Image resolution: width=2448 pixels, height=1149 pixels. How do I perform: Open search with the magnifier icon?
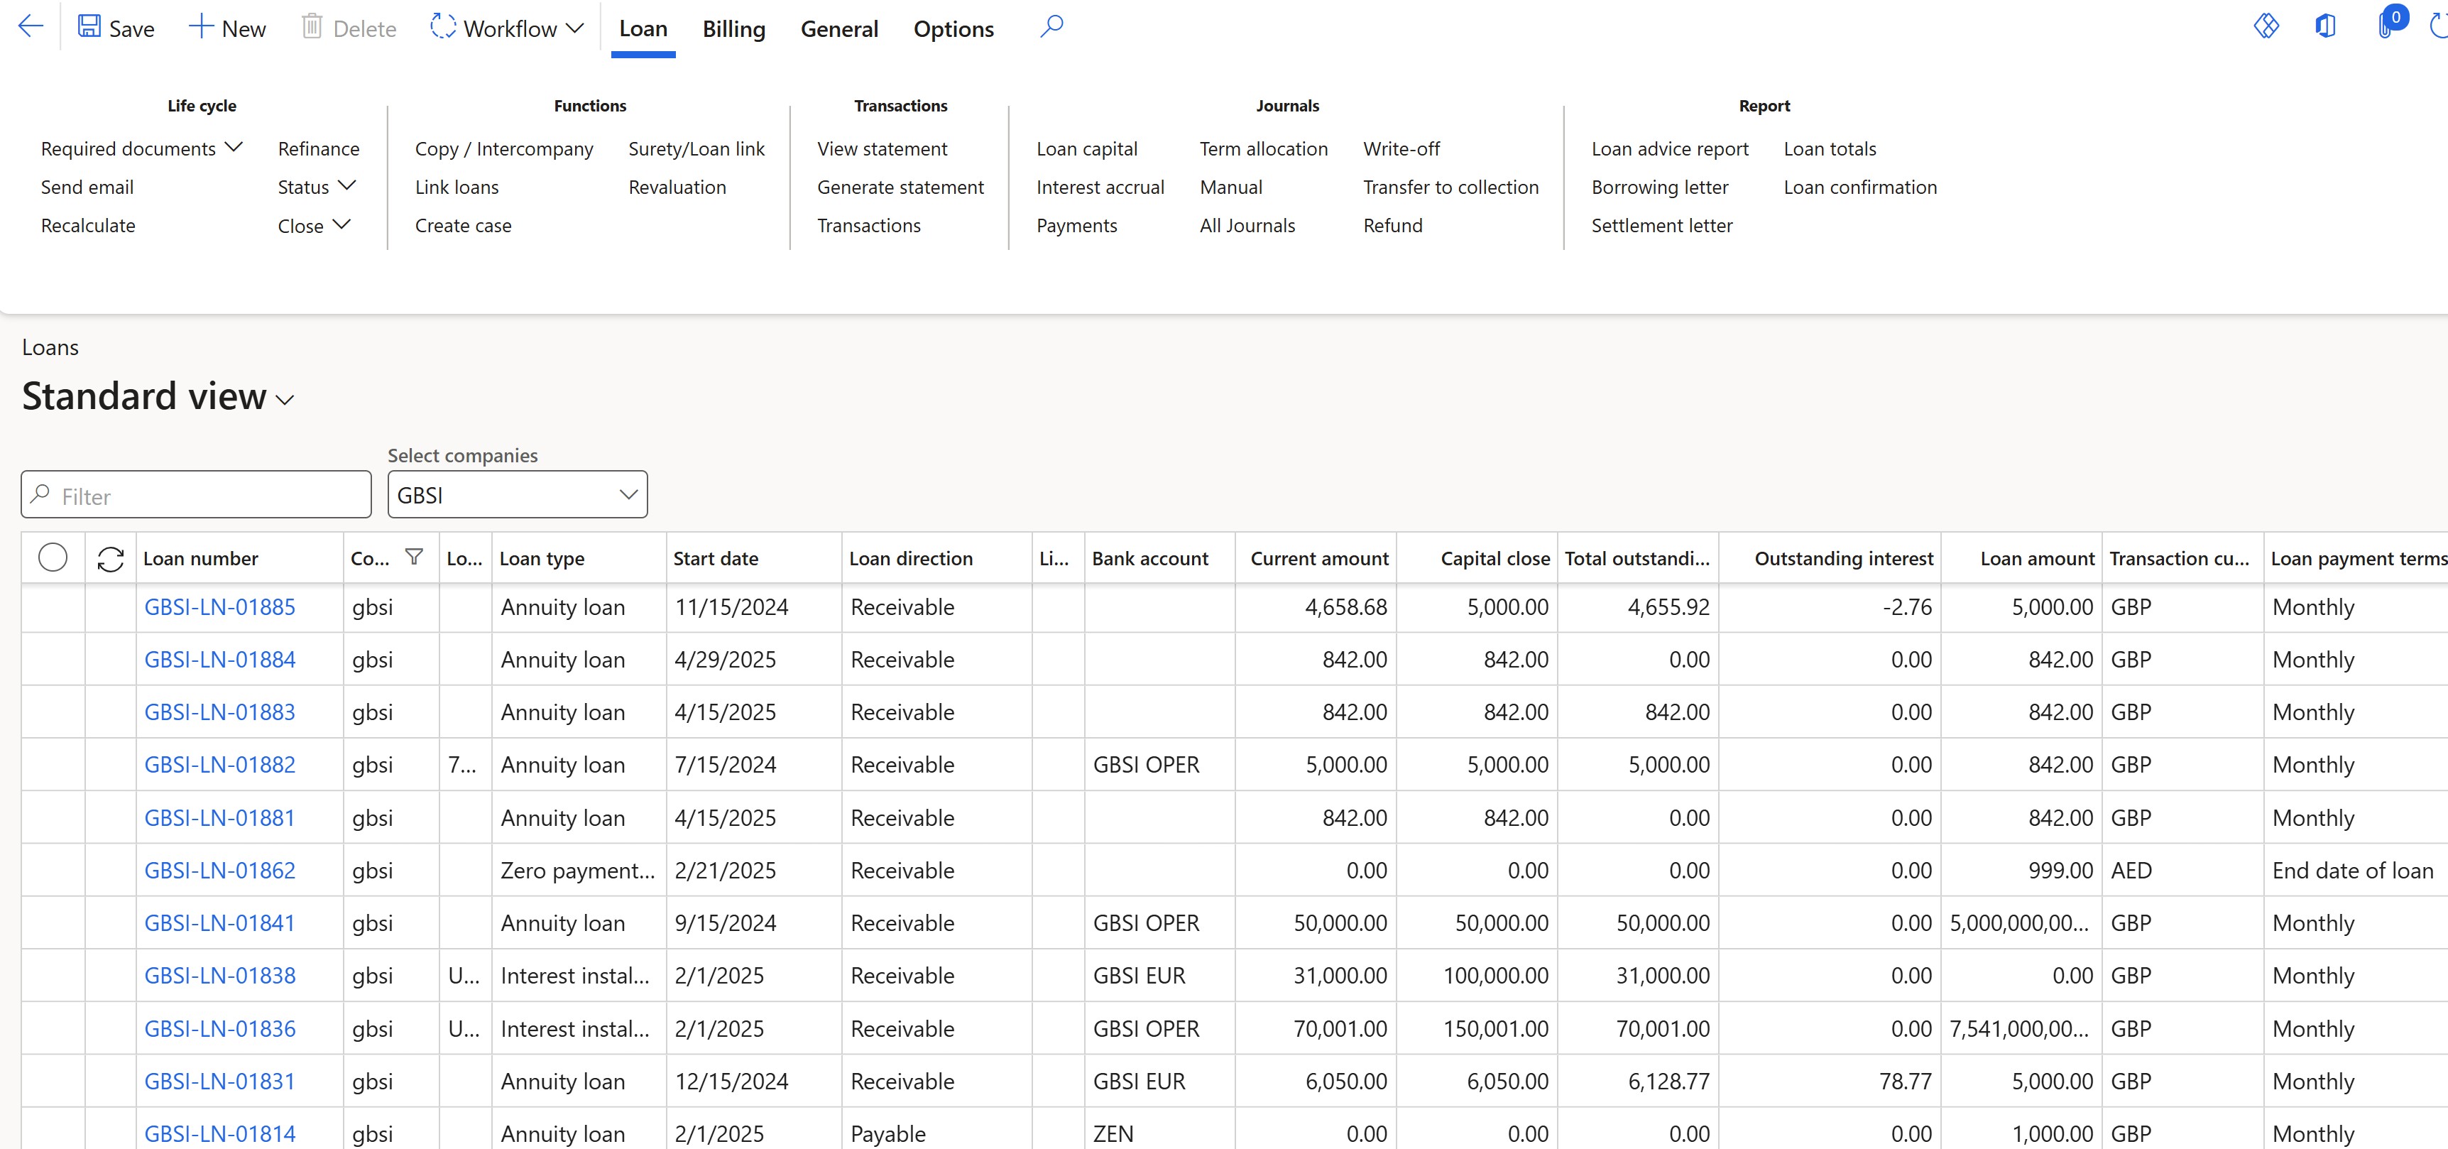(x=1052, y=26)
